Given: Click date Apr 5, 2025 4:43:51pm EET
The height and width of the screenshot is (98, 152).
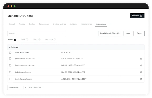Looking at the screenshot, I should click(x=73, y=58).
